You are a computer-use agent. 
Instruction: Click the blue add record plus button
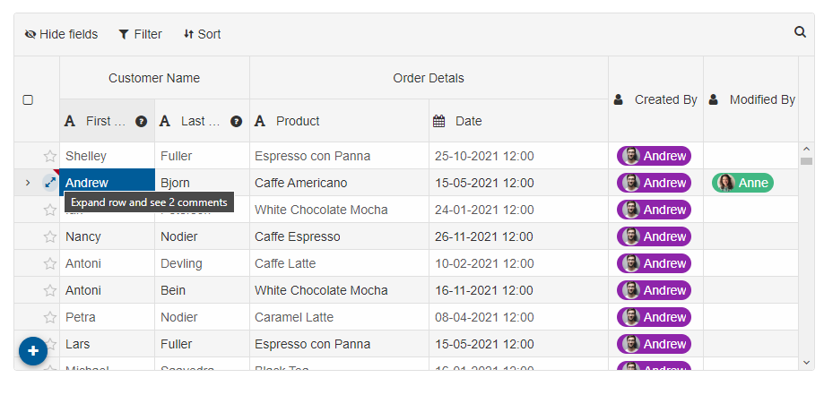(33, 351)
